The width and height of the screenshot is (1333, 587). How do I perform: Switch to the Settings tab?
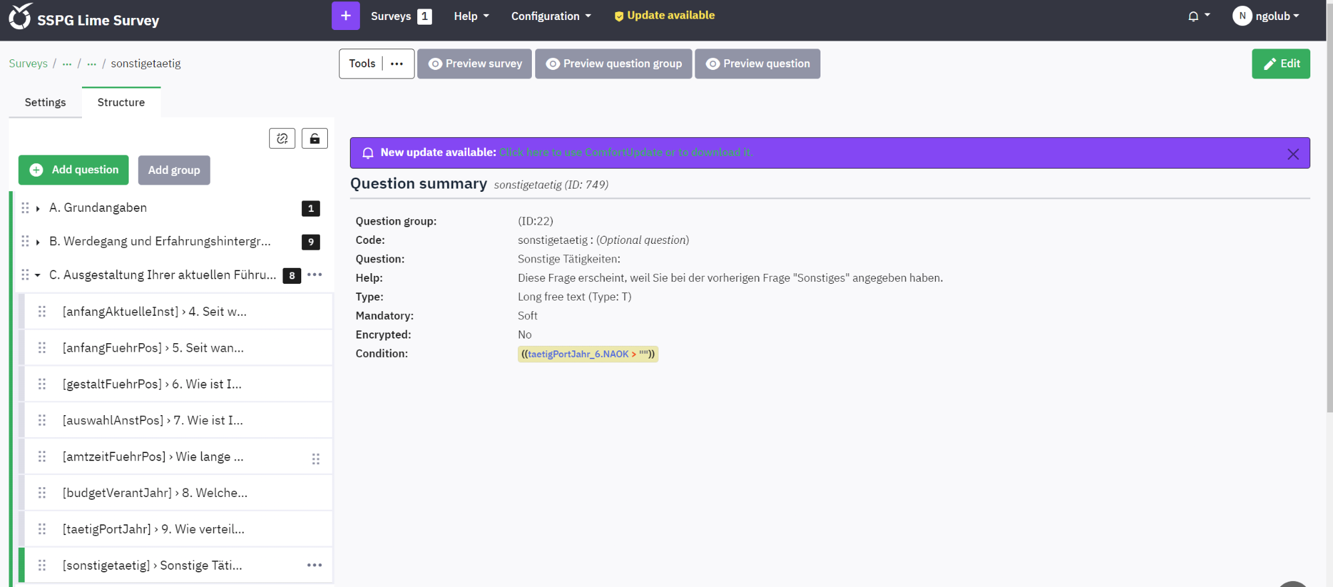coord(45,103)
